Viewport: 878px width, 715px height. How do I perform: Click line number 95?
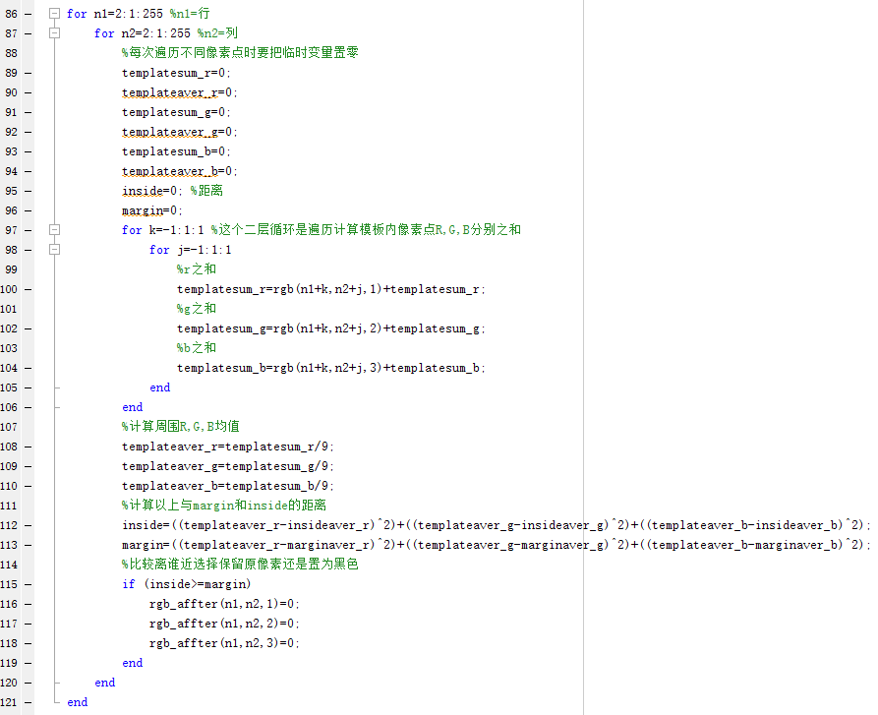pos(11,191)
